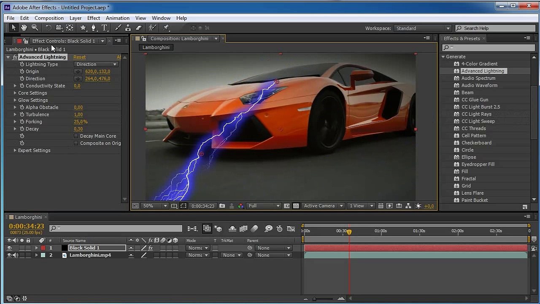Click the timeline zoom slider handle
This screenshot has height=304, width=540.
tap(314, 299)
